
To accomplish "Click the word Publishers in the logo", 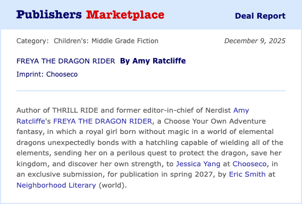I will pos(49,15).
